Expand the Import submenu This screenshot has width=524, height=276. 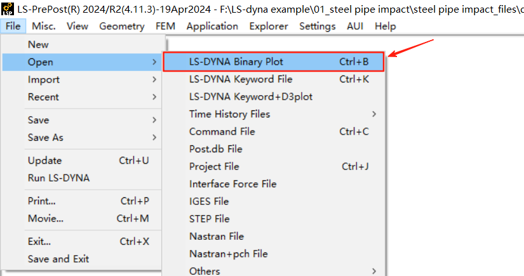tap(82, 79)
